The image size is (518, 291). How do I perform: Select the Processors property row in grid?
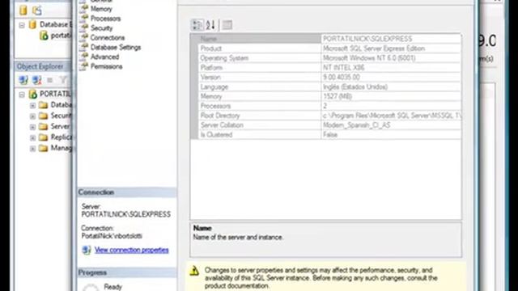click(325, 106)
